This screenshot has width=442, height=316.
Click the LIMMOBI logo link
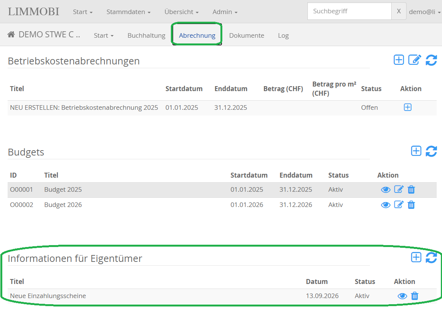point(34,11)
